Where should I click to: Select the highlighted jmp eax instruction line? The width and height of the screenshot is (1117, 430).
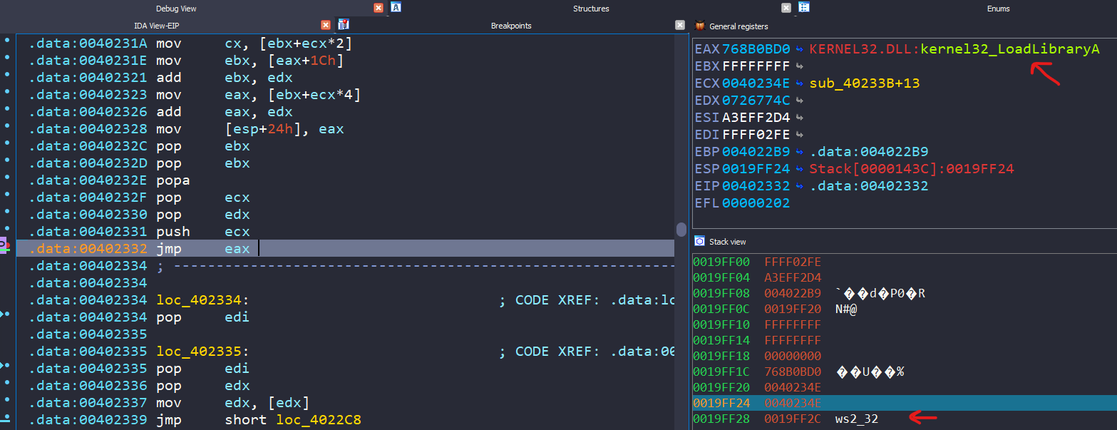(x=345, y=249)
